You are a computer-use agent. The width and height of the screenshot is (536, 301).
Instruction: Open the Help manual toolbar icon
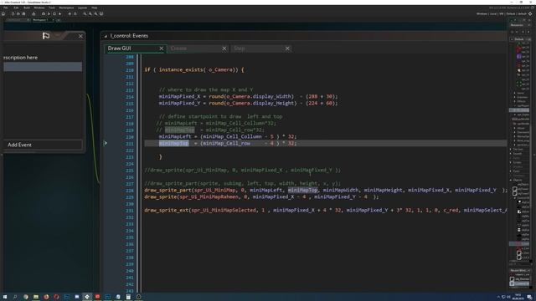[x=75, y=14]
